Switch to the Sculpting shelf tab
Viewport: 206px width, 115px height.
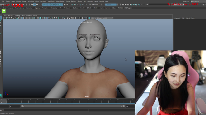coord(29,8)
